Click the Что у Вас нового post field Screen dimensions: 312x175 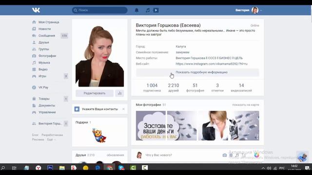pos(158,155)
